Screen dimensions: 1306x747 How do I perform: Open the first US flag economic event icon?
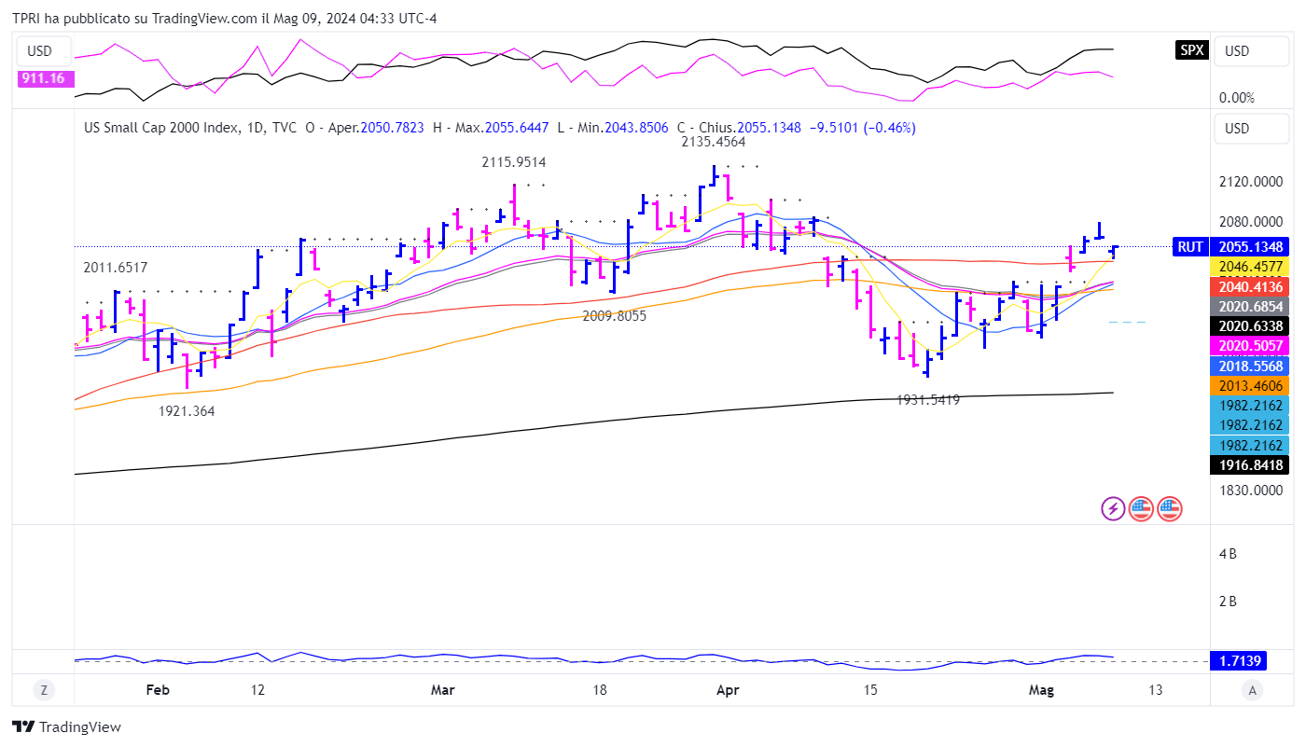1141,508
